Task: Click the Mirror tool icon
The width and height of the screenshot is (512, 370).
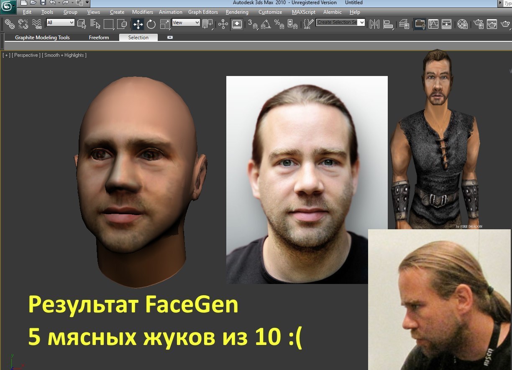Action: point(374,24)
